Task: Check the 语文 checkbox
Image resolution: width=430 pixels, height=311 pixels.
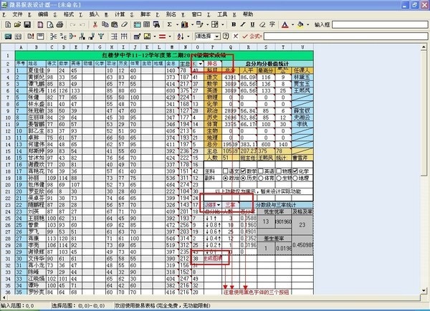Action: pyautogui.click(x=226, y=171)
